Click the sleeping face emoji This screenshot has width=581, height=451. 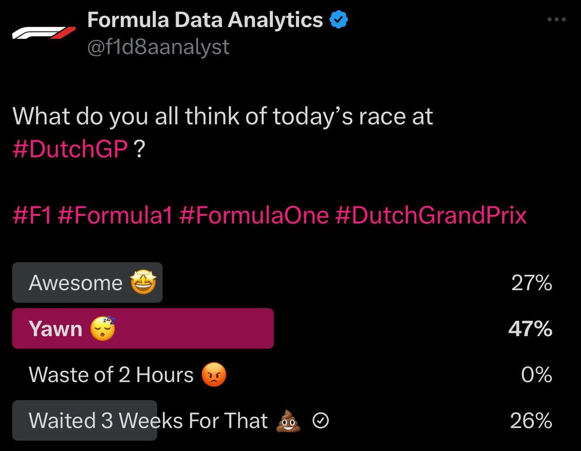(103, 328)
